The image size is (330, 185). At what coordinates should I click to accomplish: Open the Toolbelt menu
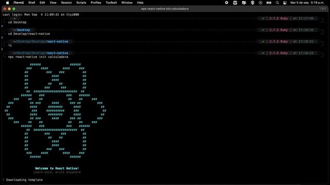point(111,3)
